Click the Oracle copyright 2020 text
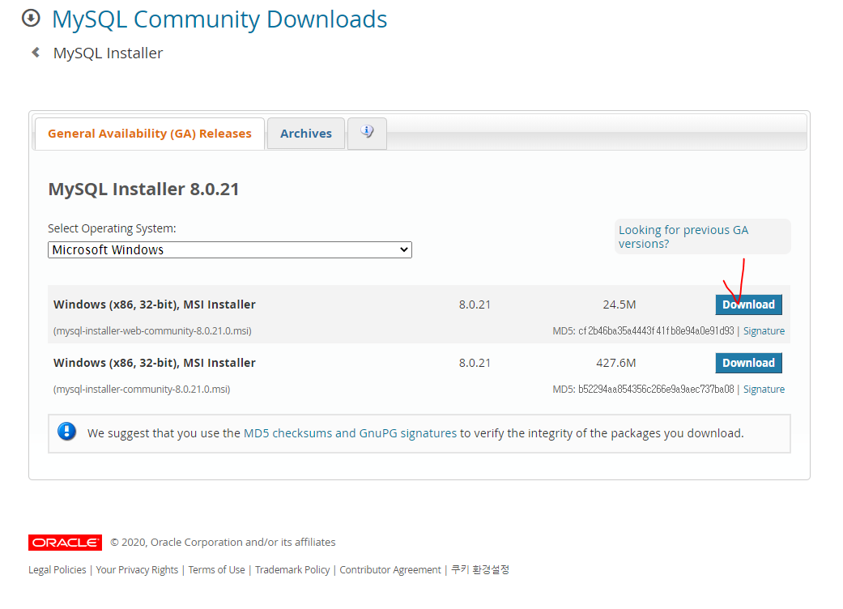Screen dimensions: 843x609 tap(224, 543)
